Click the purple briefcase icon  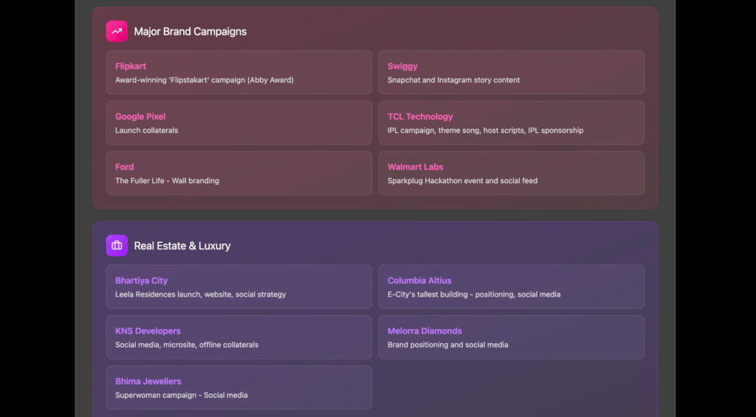pos(117,246)
